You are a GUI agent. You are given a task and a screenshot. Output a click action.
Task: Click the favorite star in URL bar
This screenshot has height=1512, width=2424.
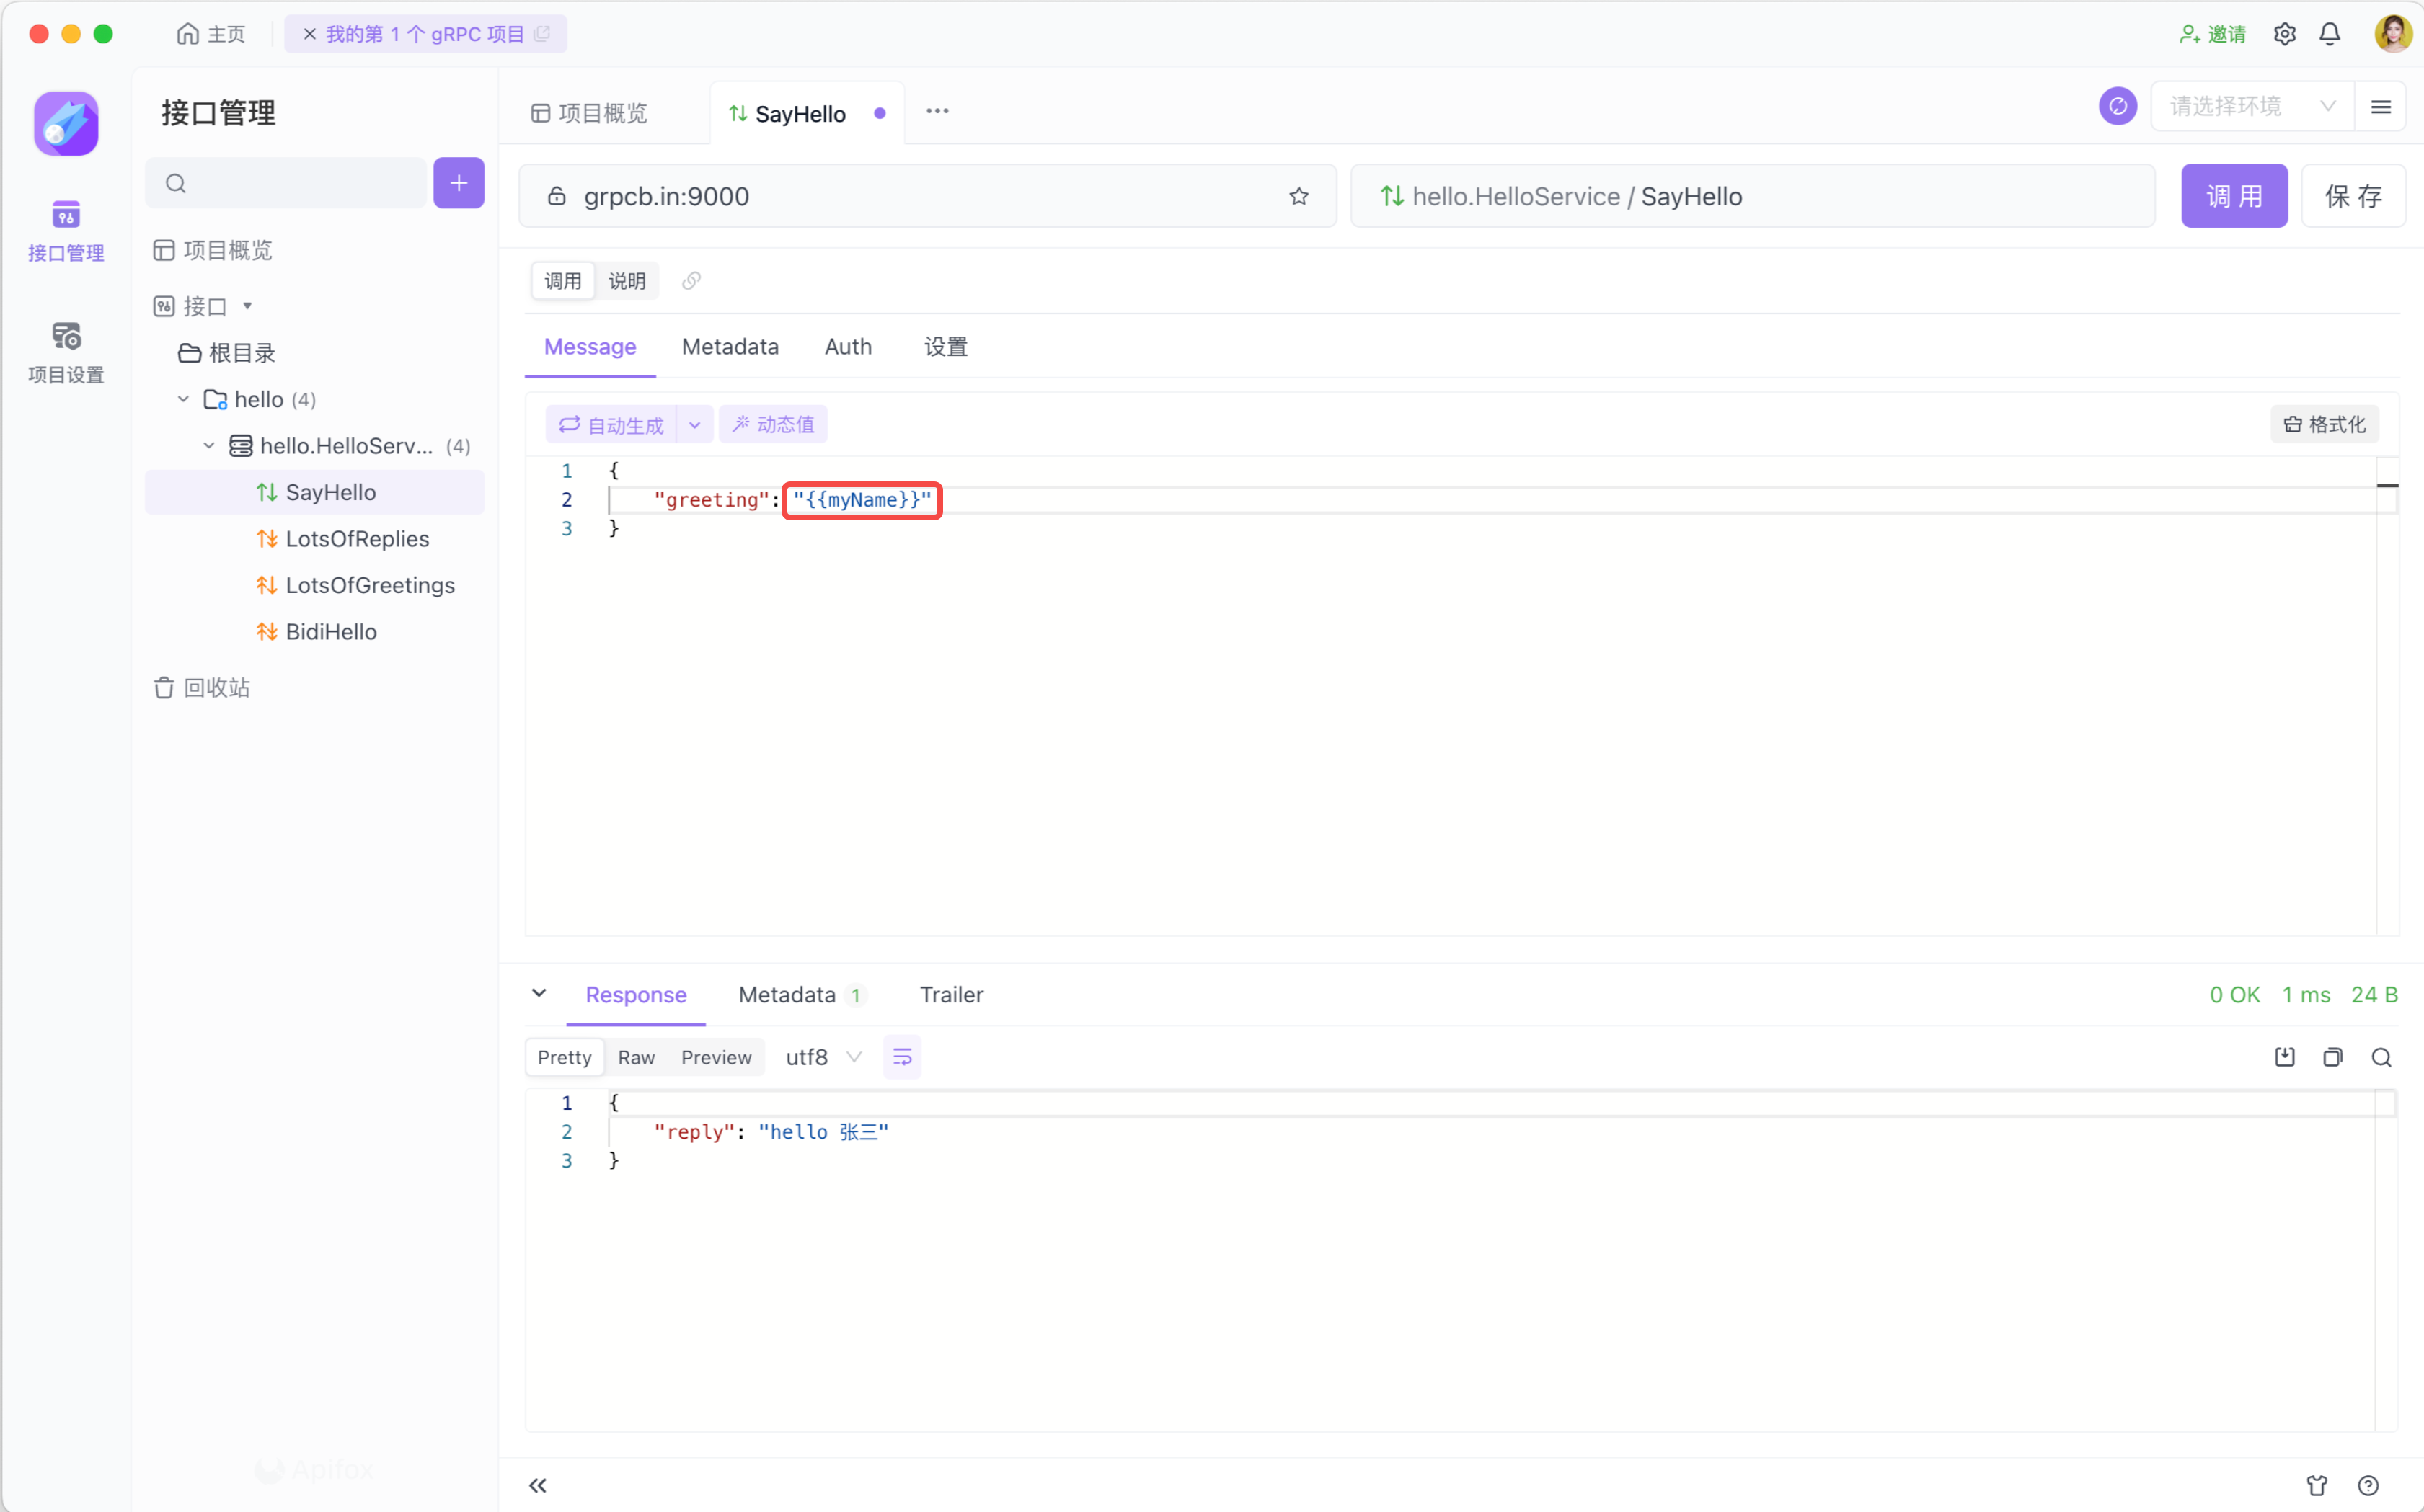(x=1299, y=196)
